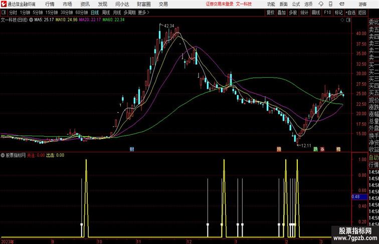379x244 pixels.
Task: Open the 选项 dropdown menu
Action: pyautogui.click(x=308, y=4)
